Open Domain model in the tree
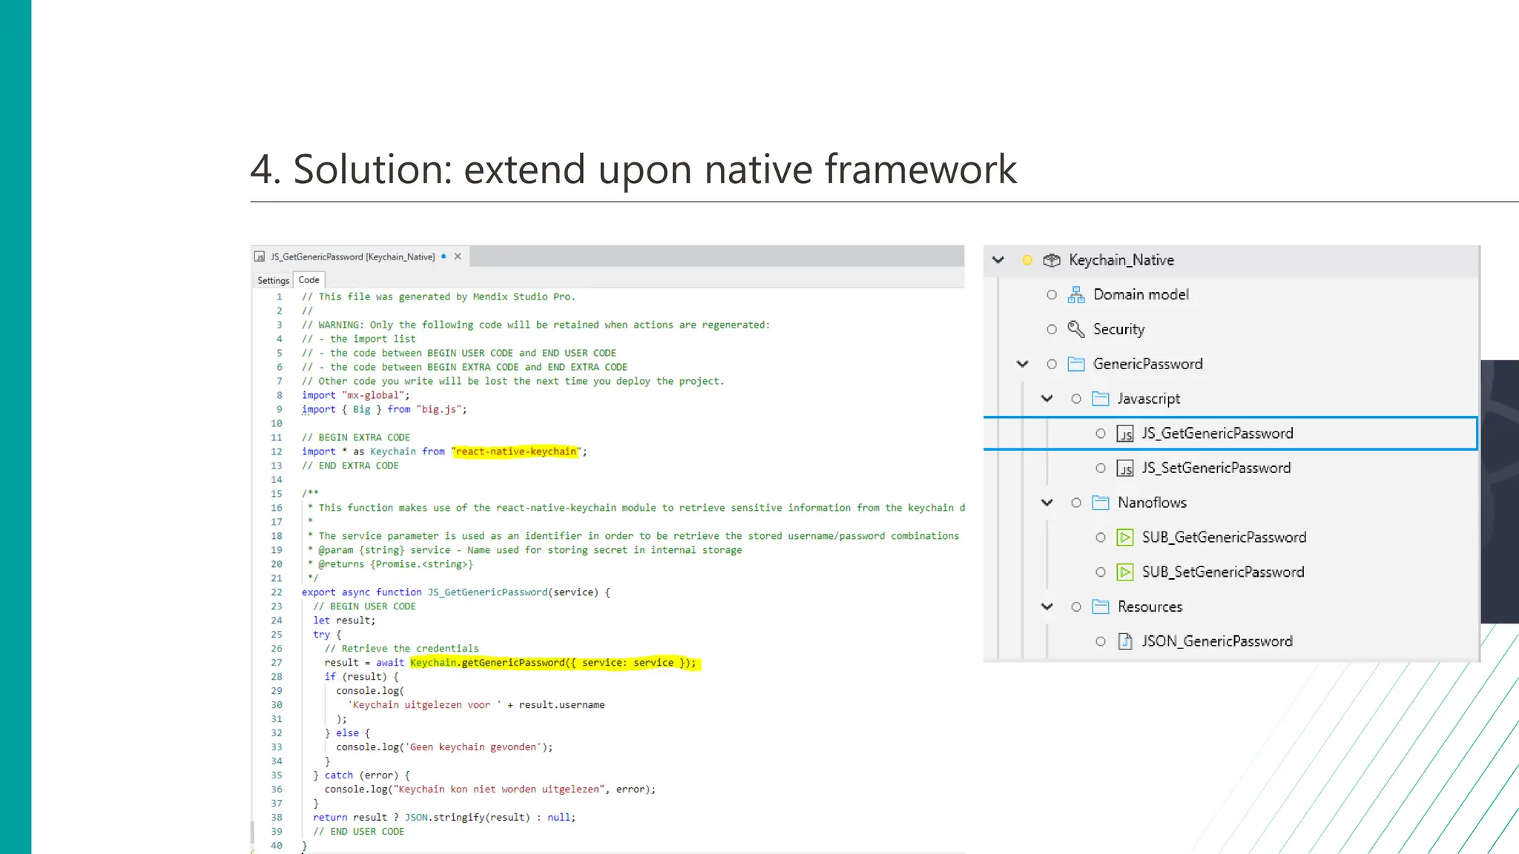This screenshot has height=854, width=1519. pos(1141,295)
